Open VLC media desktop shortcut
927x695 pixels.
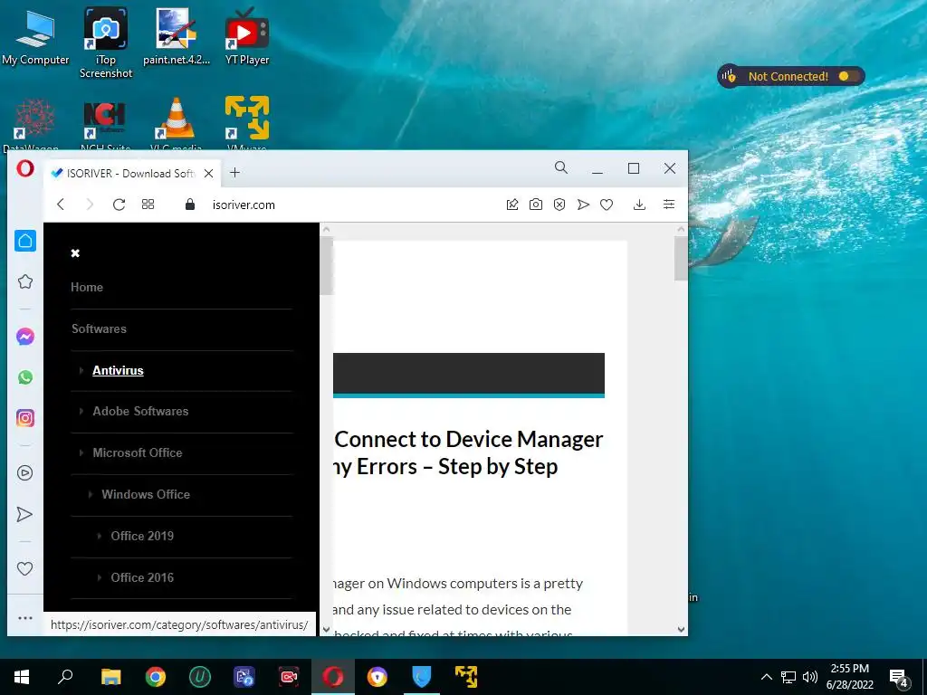[177, 123]
